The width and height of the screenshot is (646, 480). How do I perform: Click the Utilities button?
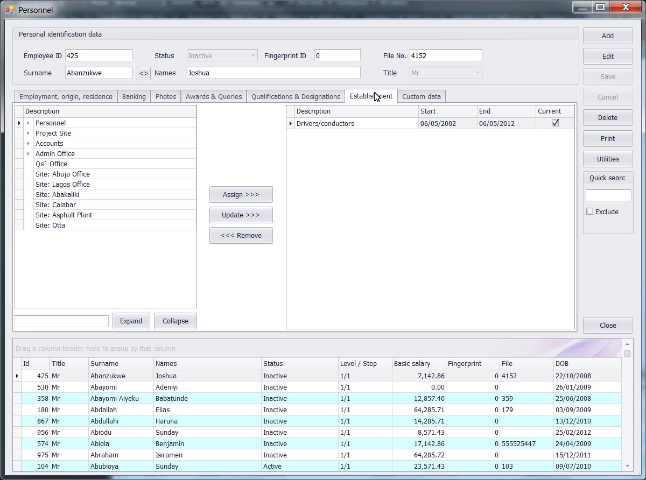[x=608, y=159]
